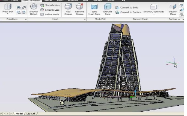Switch to the Output ribbon tab
This screenshot has height=116, width=187.
click(111, 1)
